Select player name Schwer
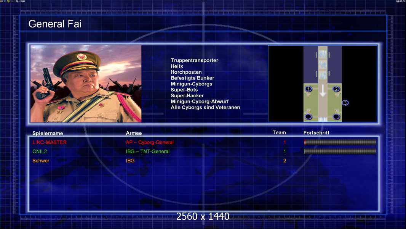The image size is (406, 229). [41, 161]
